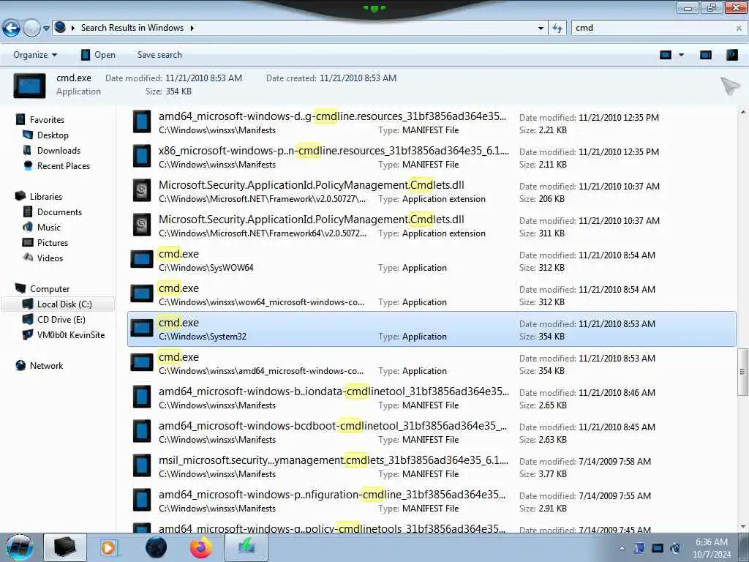Expand the address bar history dropdown
This screenshot has width=749, height=562.
point(541,29)
